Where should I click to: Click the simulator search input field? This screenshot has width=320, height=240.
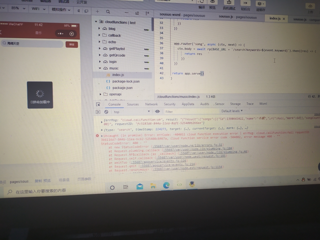click(x=32, y=44)
